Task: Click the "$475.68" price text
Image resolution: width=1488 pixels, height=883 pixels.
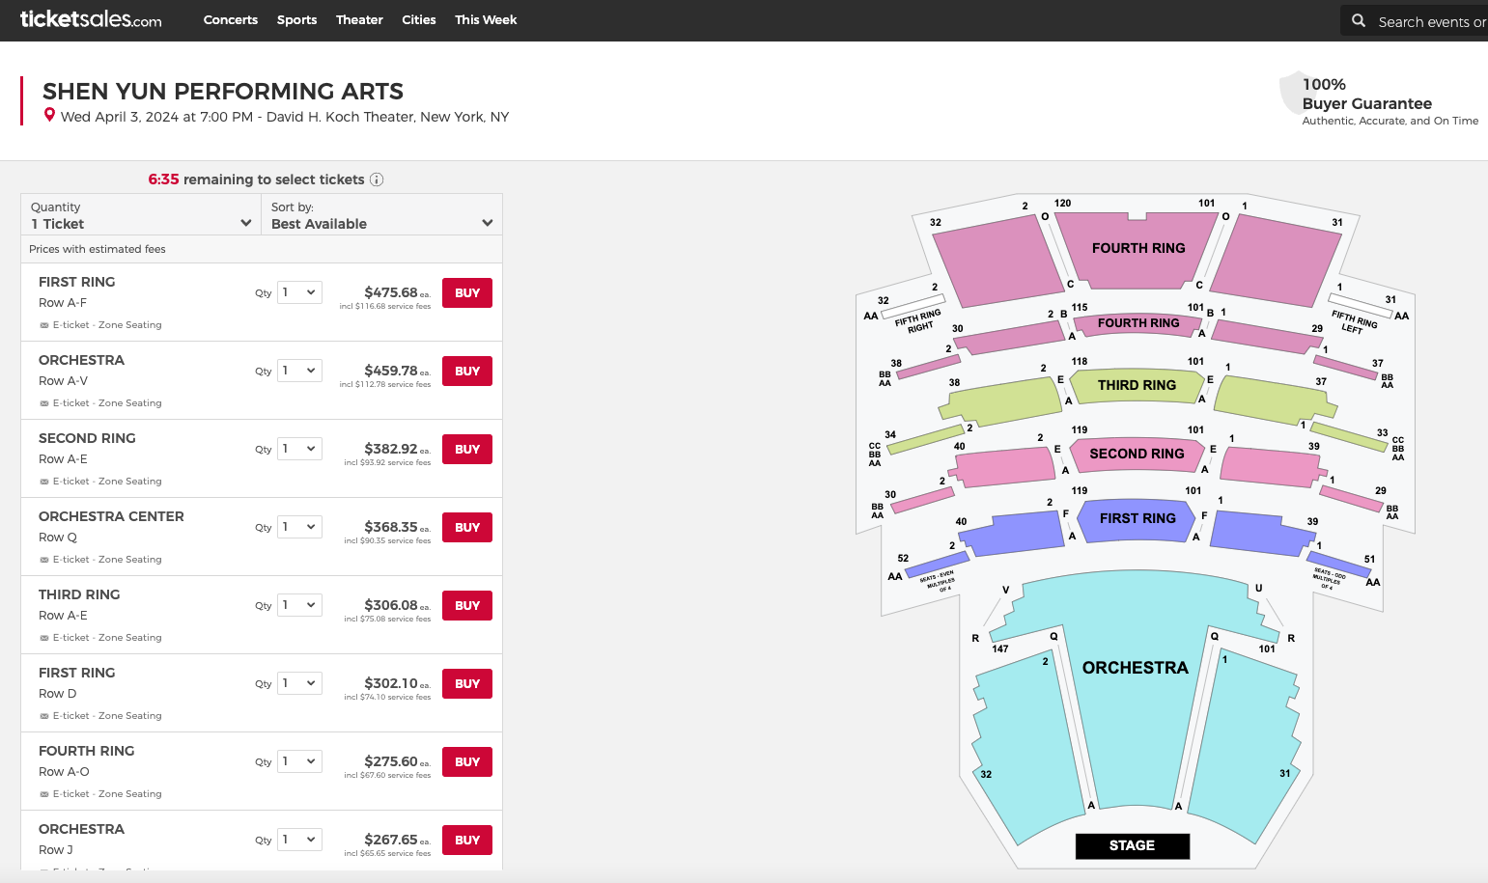Action: click(x=391, y=292)
